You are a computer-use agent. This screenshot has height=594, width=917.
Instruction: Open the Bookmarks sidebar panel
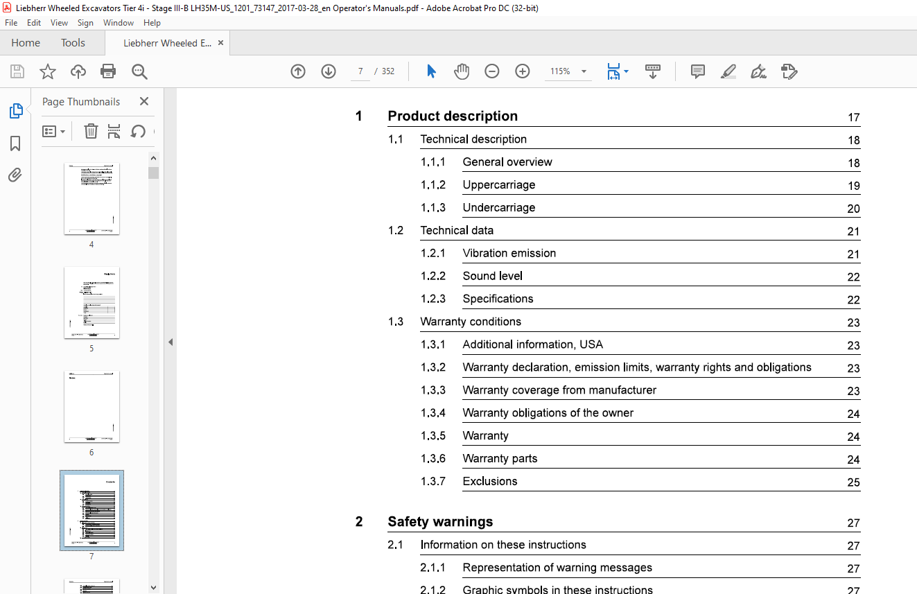click(x=15, y=143)
